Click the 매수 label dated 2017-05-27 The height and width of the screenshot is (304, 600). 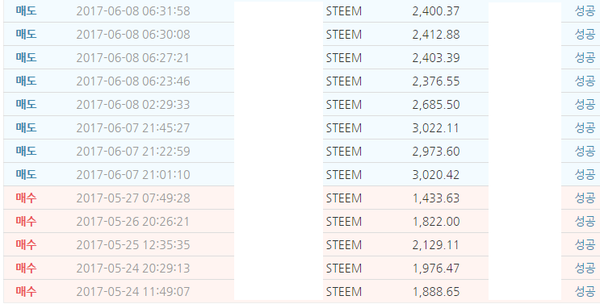coord(26,198)
